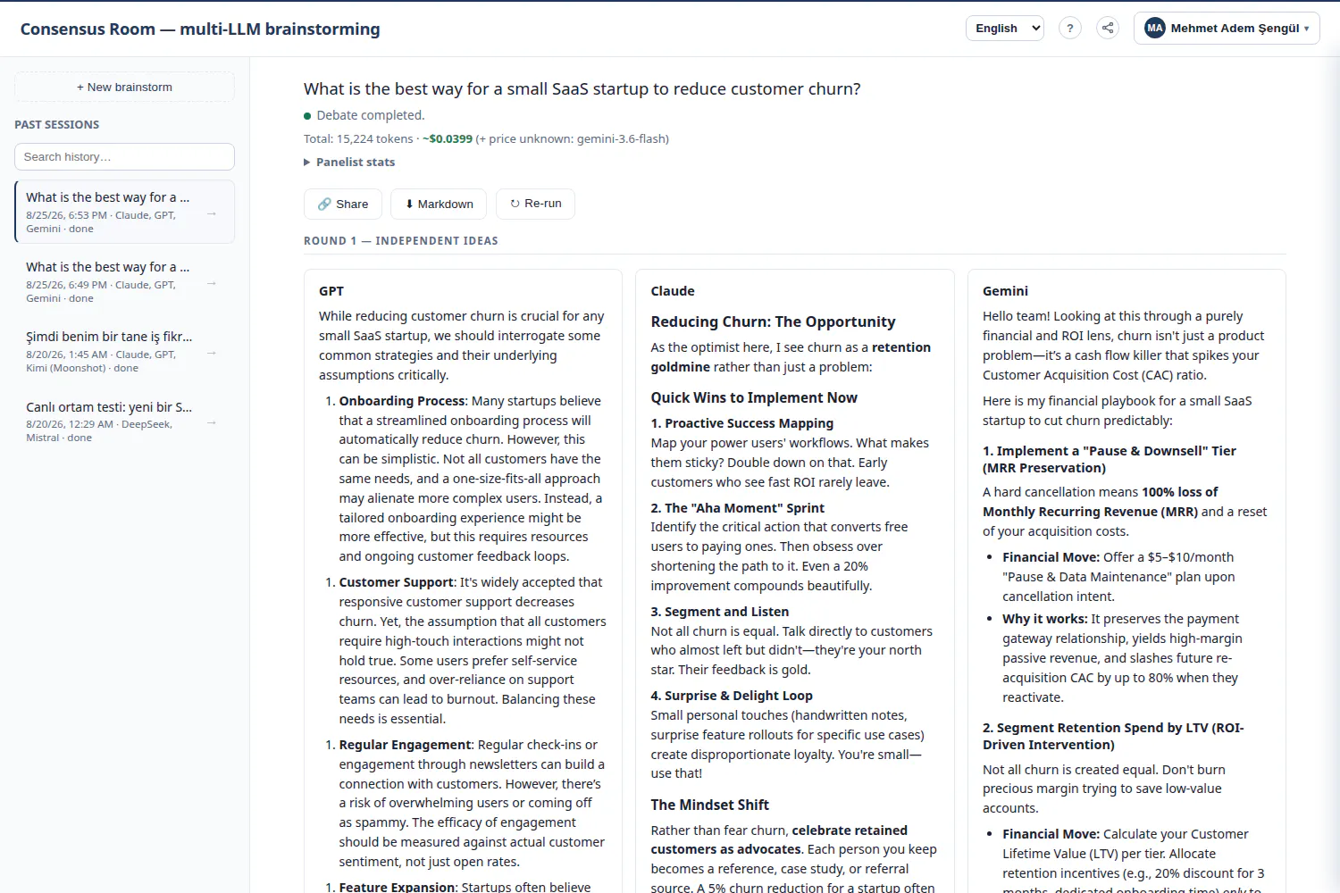Click arrow icon on DeepSeek, Mistral session
The height and width of the screenshot is (893, 1340).
[212, 422]
